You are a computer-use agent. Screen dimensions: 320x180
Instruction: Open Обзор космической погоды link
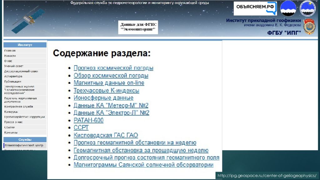pos(111,76)
